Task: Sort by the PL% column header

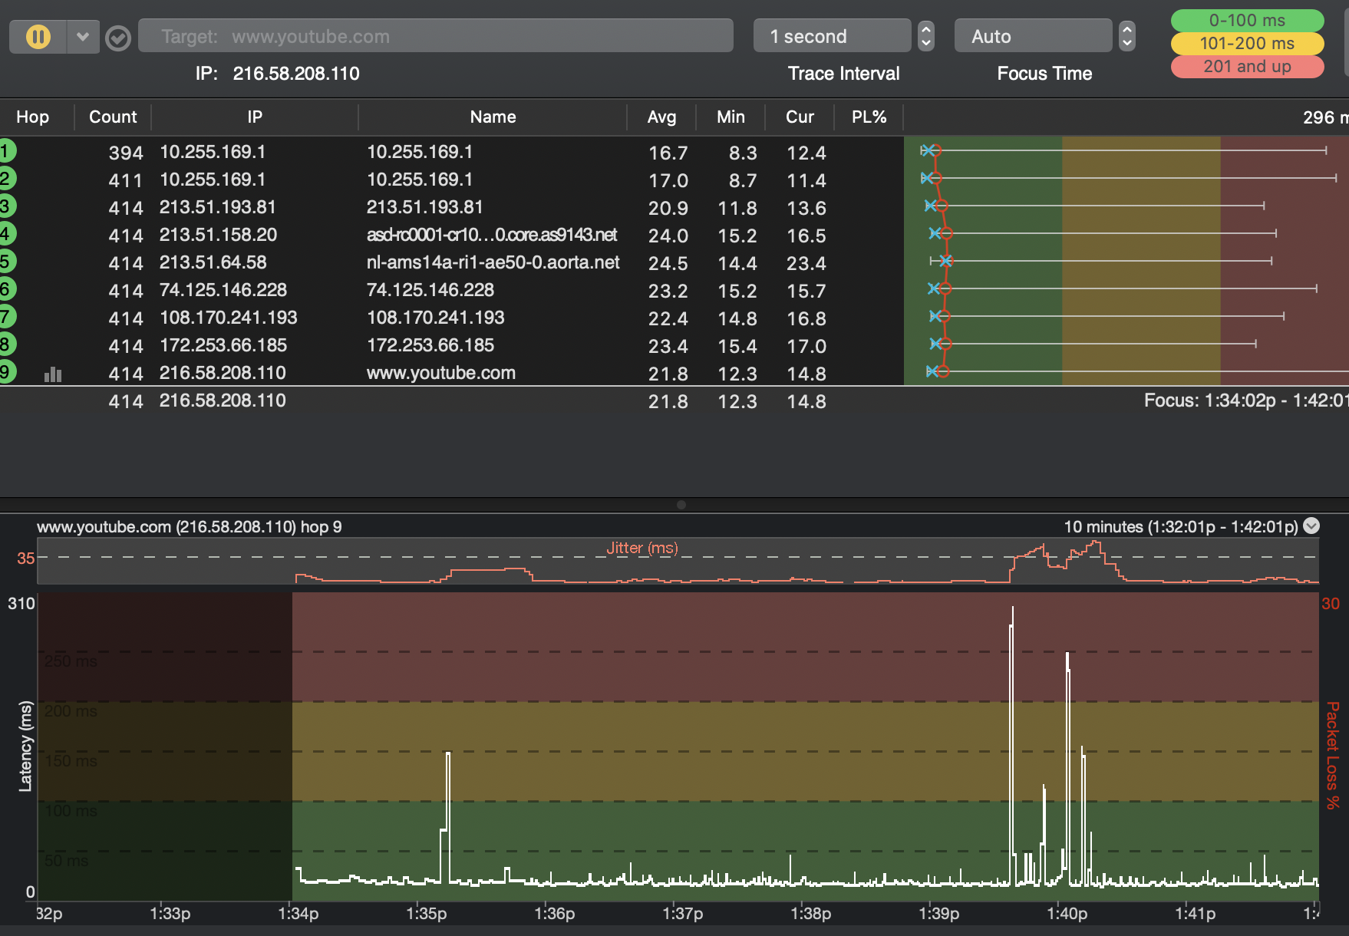Action: 869,117
